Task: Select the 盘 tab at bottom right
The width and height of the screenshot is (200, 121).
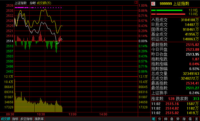Action: pyautogui.click(x=172, y=119)
